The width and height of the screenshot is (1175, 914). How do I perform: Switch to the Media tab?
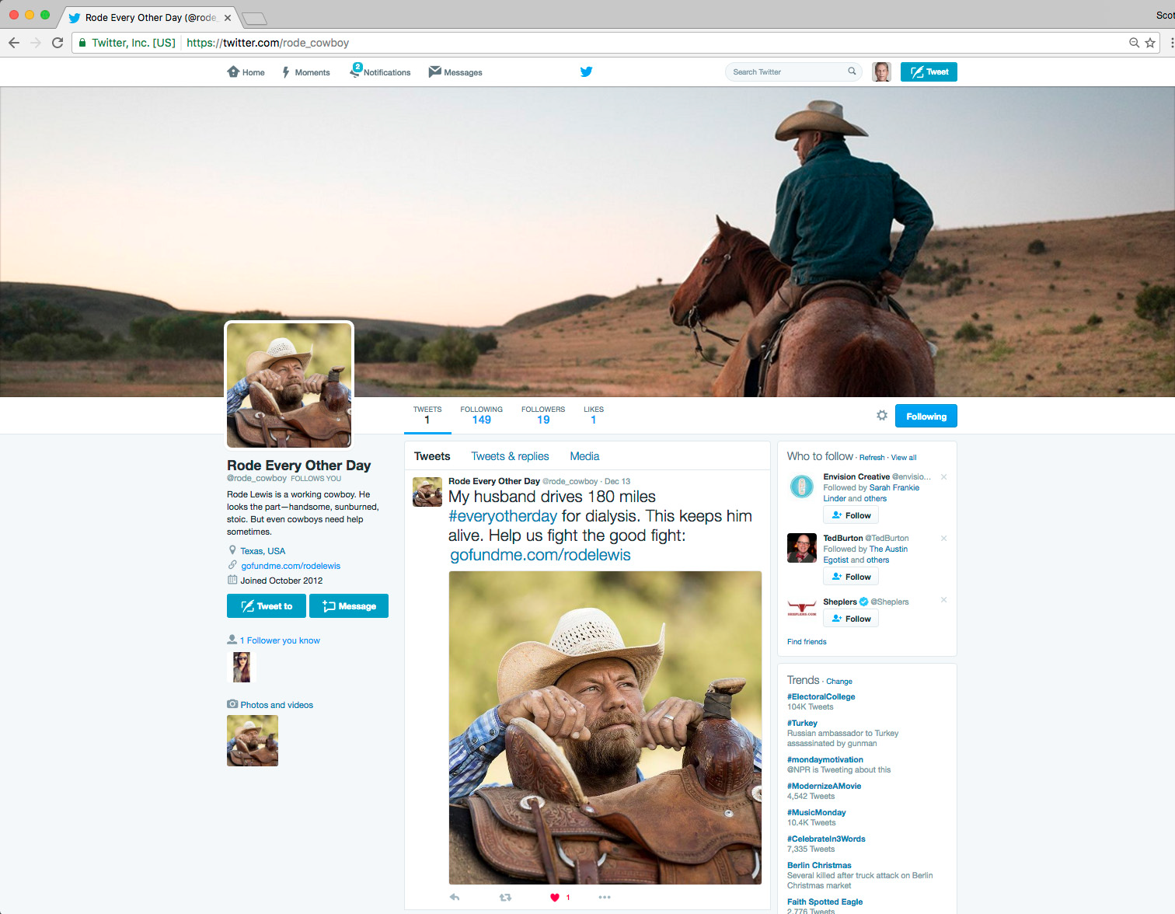pyautogui.click(x=584, y=456)
